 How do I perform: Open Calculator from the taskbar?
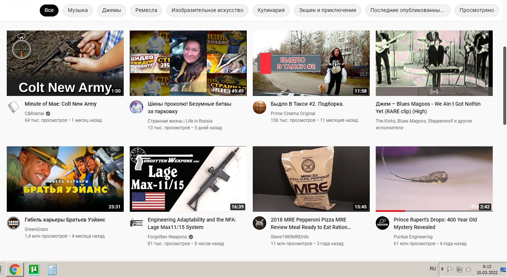pyautogui.click(x=52, y=270)
